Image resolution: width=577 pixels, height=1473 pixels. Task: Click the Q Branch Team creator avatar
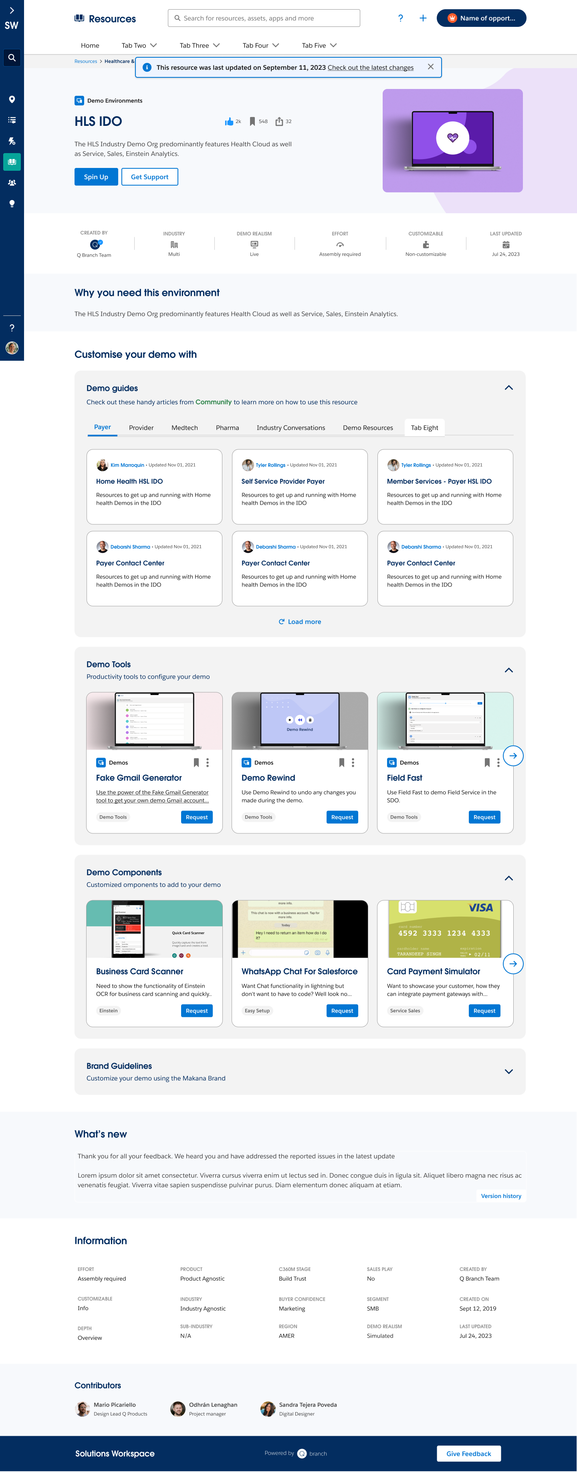click(95, 244)
